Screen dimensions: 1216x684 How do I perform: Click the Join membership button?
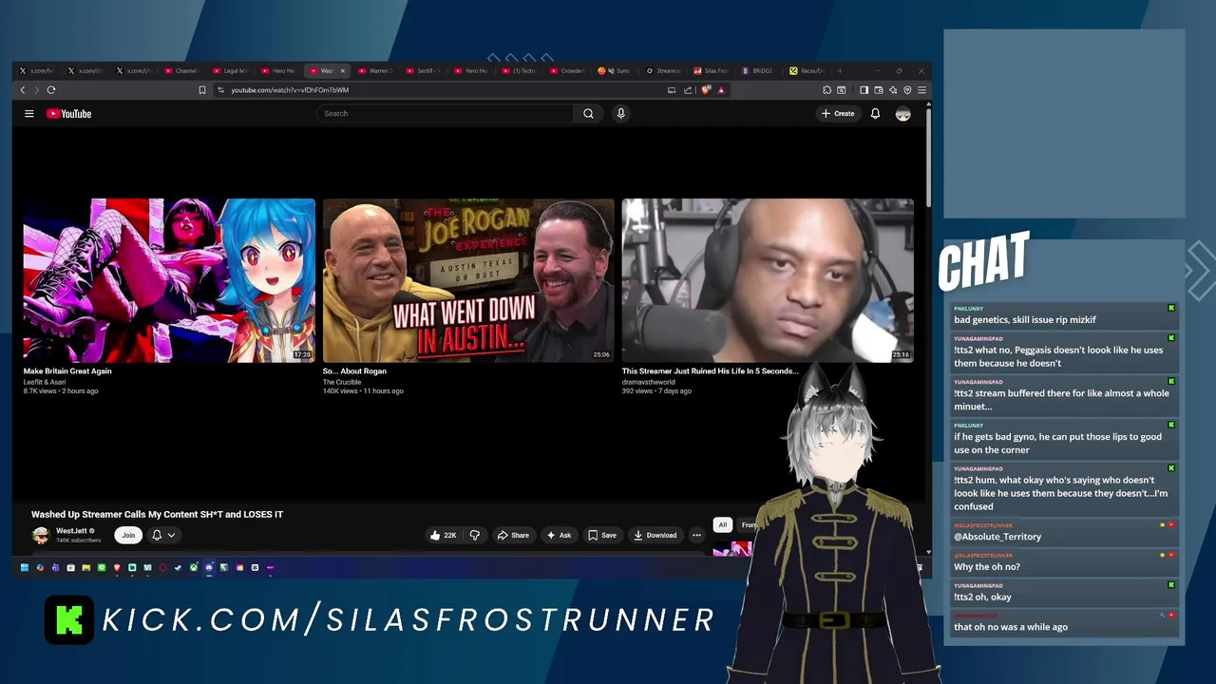(x=128, y=535)
